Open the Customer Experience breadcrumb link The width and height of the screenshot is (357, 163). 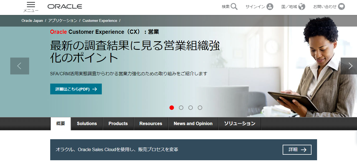pos(100,21)
